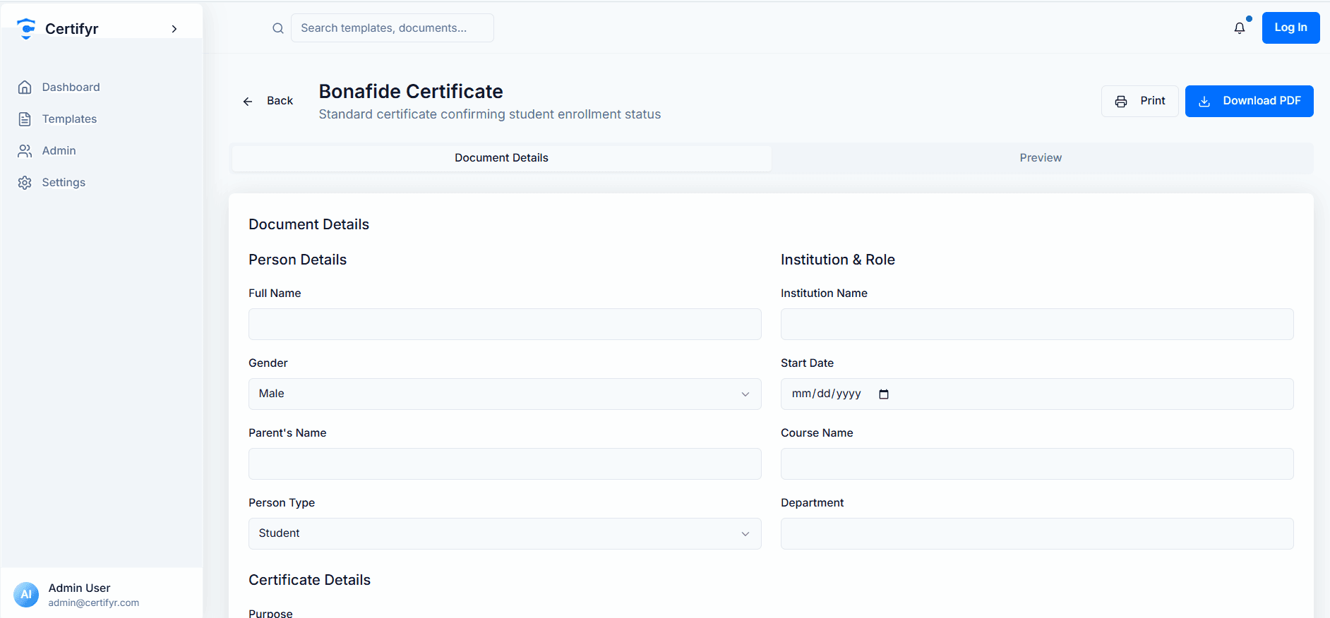Switch to Document Details tab
Image resolution: width=1330 pixels, height=618 pixels.
click(501, 158)
